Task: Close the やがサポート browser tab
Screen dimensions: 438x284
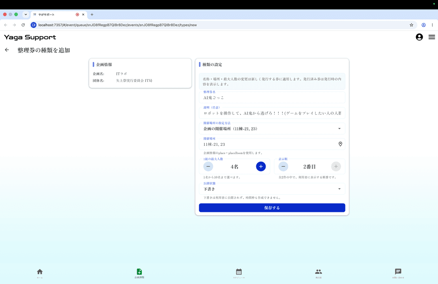Action: pyautogui.click(x=83, y=15)
